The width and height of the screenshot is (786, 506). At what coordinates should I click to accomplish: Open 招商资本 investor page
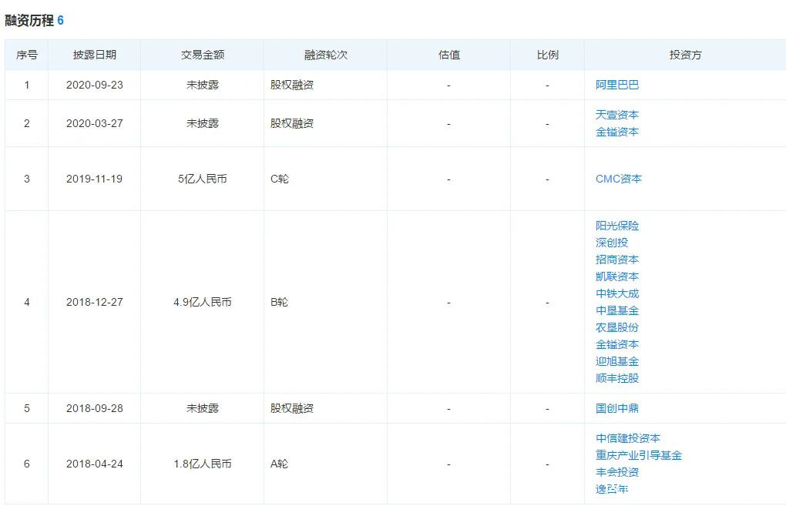[x=617, y=260]
